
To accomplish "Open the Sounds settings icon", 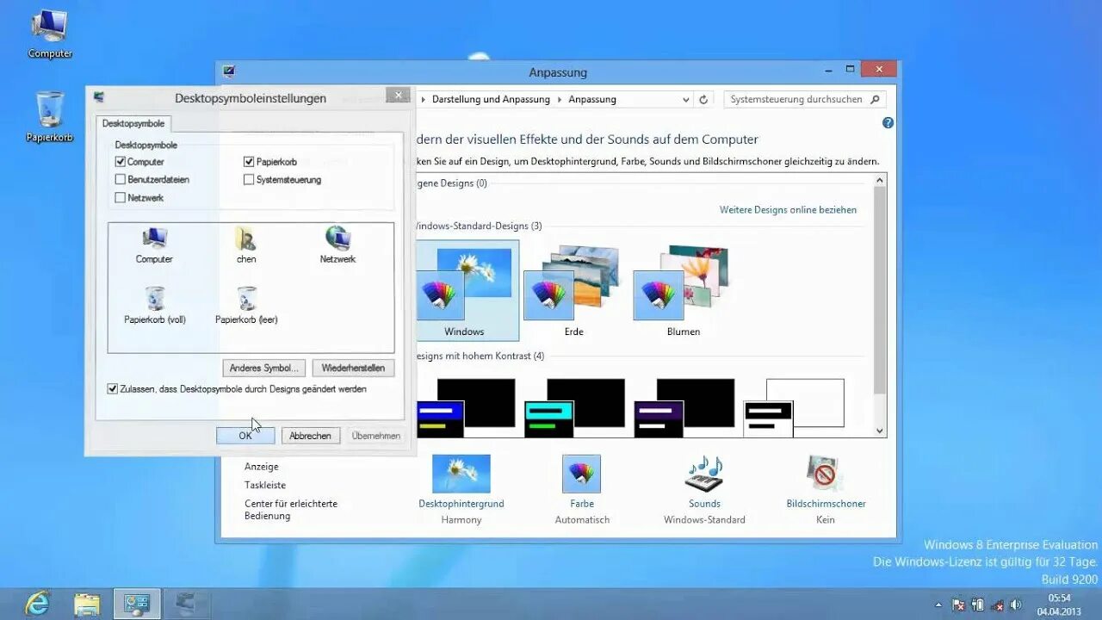I will pos(704,474).
